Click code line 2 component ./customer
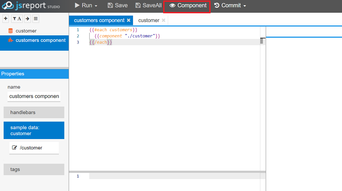Screen dimensions: 342x191 click(x=127, y=36)
